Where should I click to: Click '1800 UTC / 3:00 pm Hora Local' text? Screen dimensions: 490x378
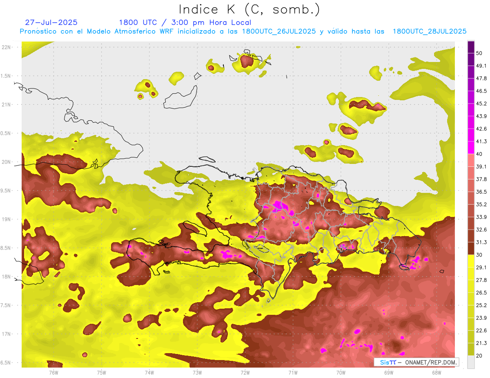click(185, 22)
